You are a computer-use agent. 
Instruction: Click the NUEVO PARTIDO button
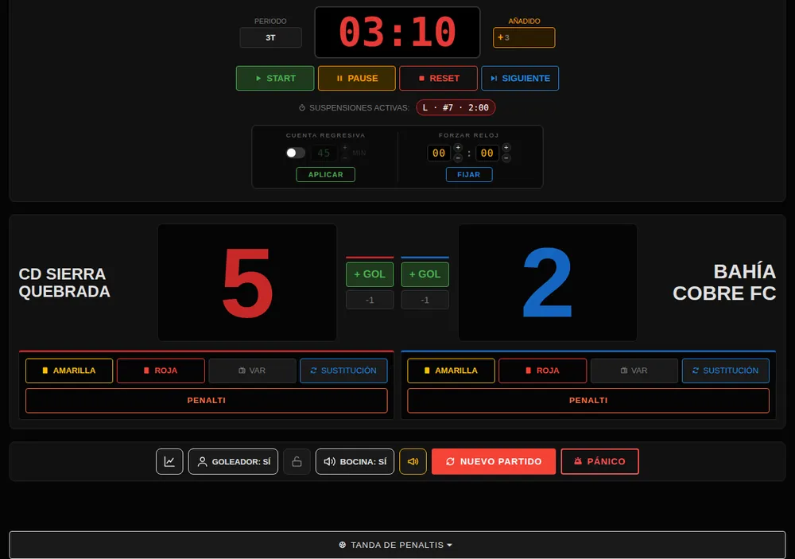tap(494, 462)
